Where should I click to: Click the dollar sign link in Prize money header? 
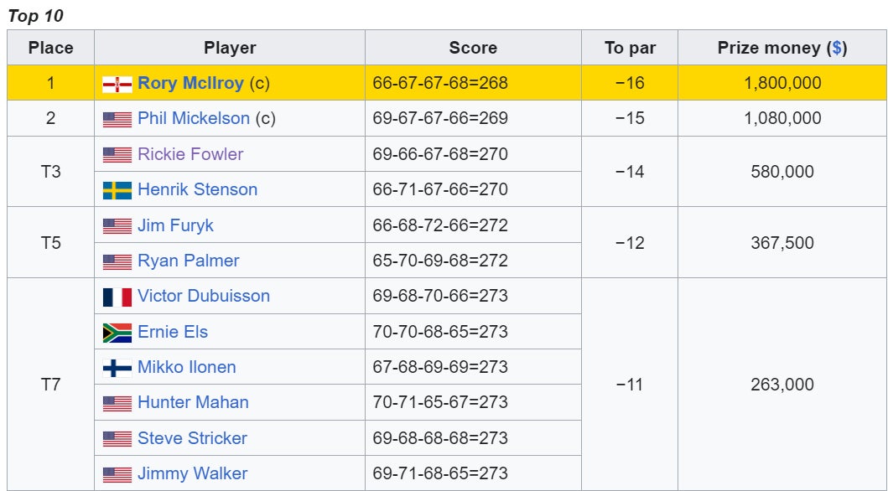coord(836,48)
